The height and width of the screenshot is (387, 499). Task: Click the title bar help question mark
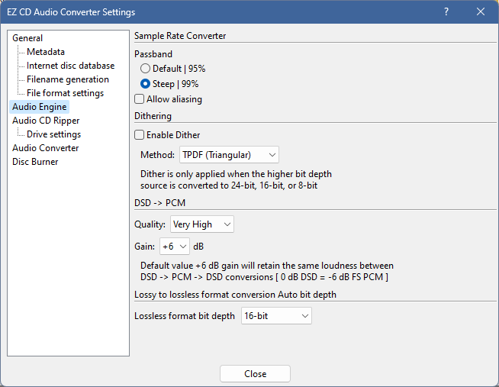(446, 11)
